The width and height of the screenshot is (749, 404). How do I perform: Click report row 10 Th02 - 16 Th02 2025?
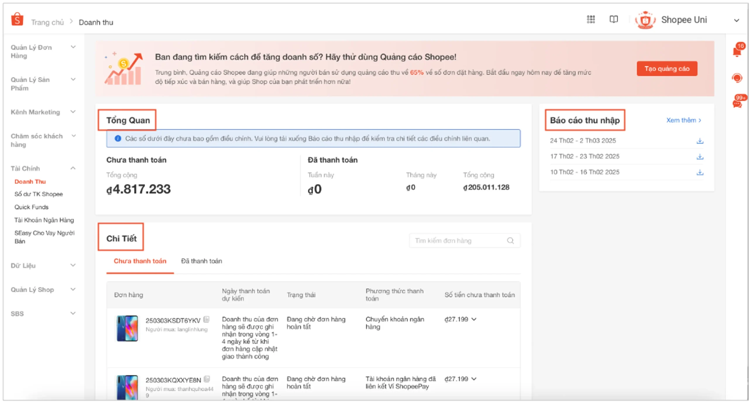click(626, 172)
